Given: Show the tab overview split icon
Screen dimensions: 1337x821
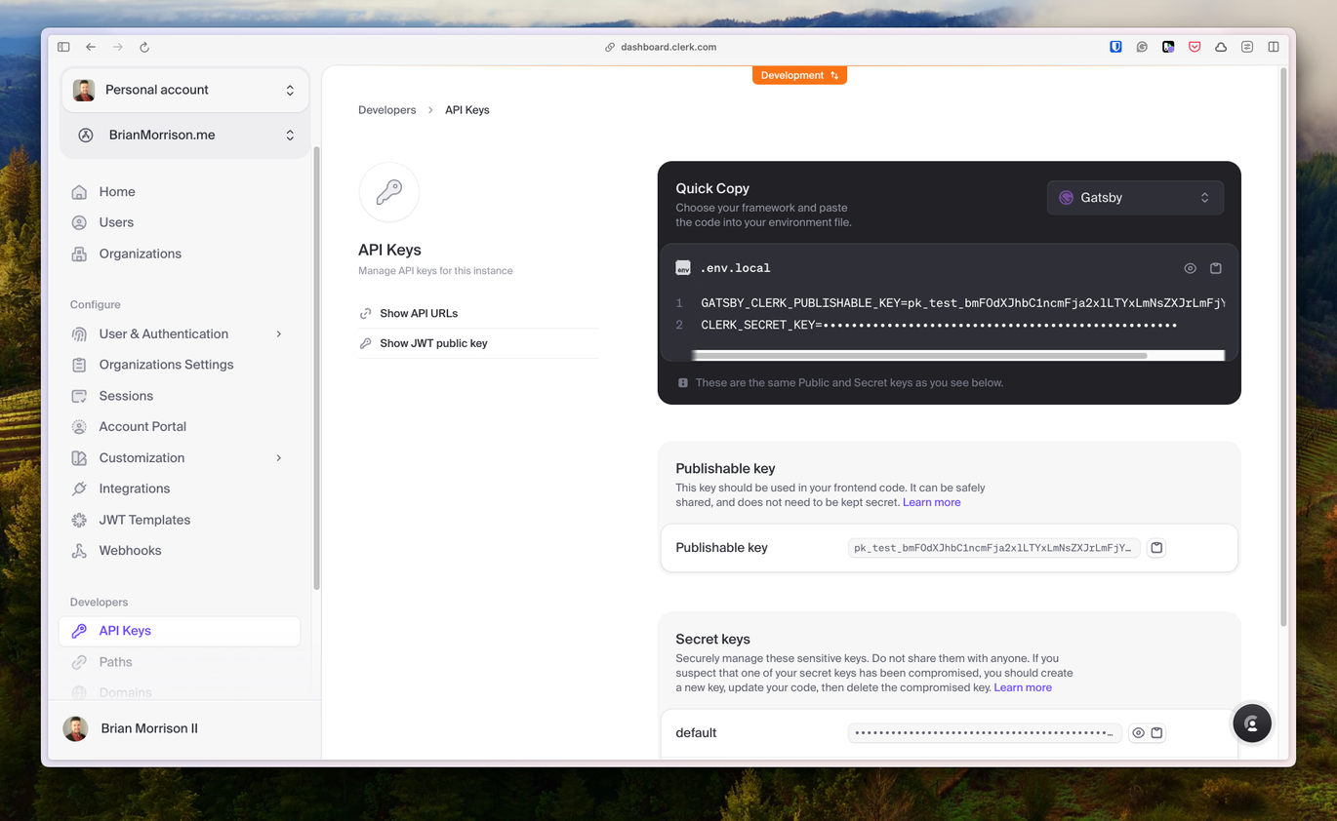Looking at the screenshot, I should [1274, 47].
